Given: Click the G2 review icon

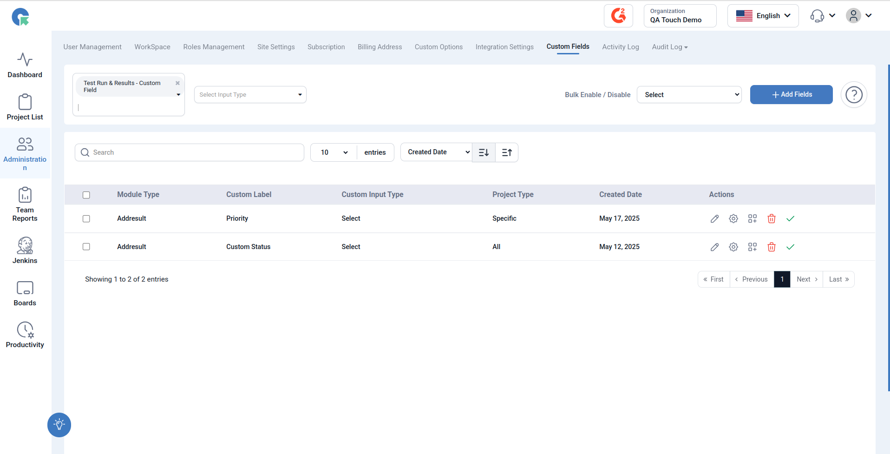Looking at the screenshot, I should pyautogui.click(x=618, y=16).
